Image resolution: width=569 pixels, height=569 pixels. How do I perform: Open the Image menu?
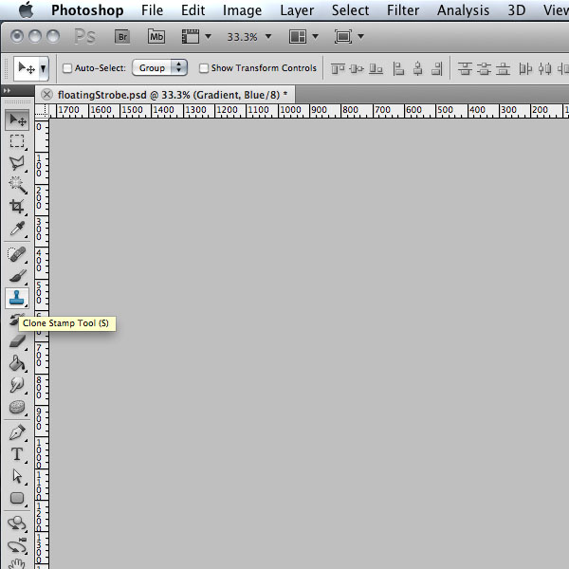coord(242,10)
